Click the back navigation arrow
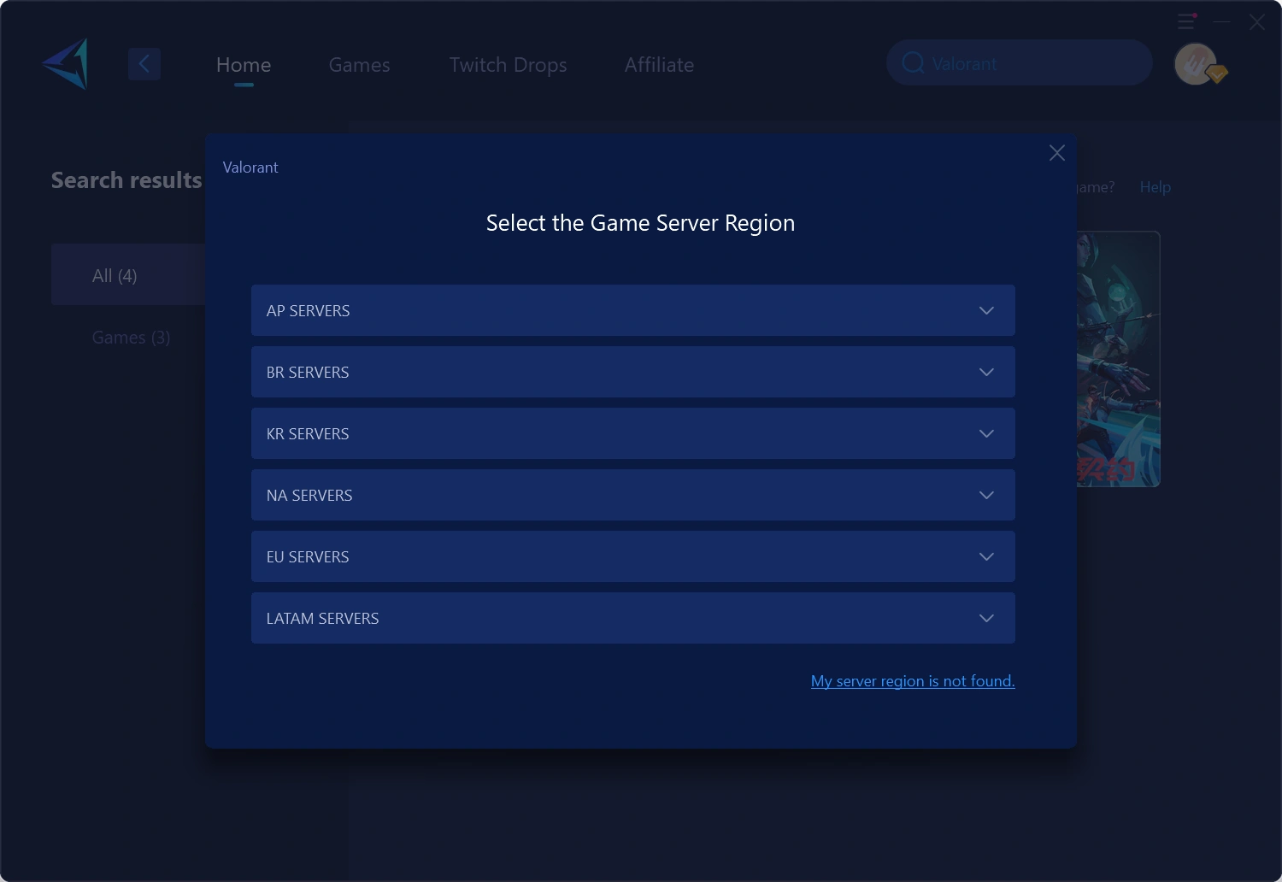Viewport: 1282px width, 882px height. (x=144, y=63)
